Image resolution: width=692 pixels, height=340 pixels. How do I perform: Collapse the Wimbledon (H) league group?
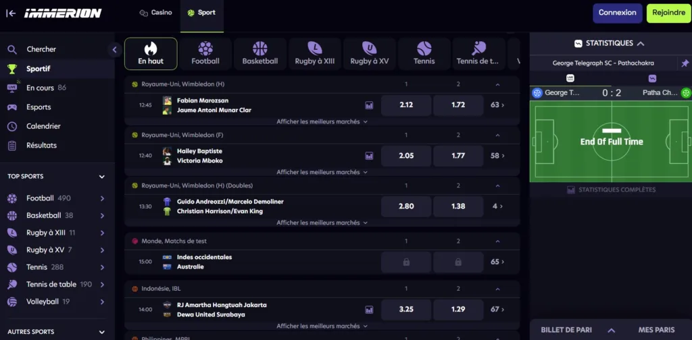pyautogui.click(x=497, y=84)
